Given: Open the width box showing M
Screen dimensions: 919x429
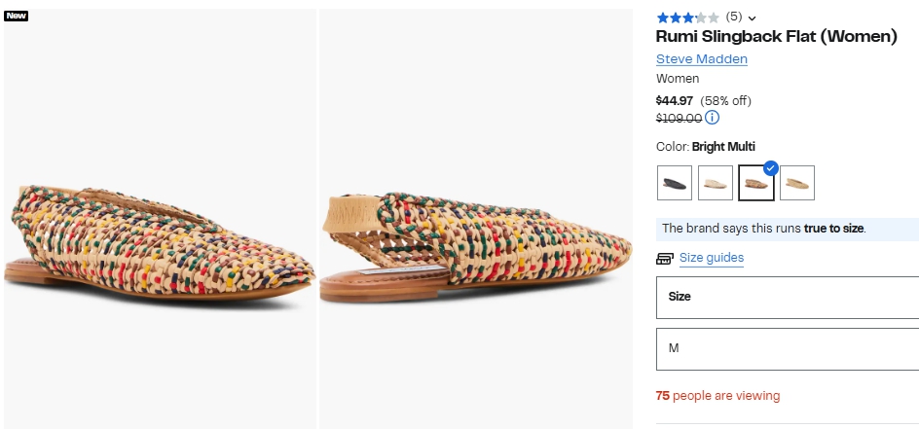Looking at the screenshot, I should pyautogui.click(x=787, y=348).
